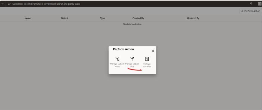Close the Perform Action dialog

click(x=152, y=51)
